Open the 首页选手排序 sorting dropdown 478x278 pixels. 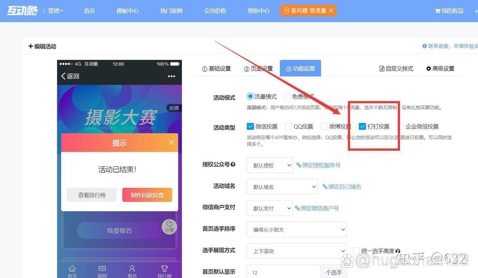(297, 229)
